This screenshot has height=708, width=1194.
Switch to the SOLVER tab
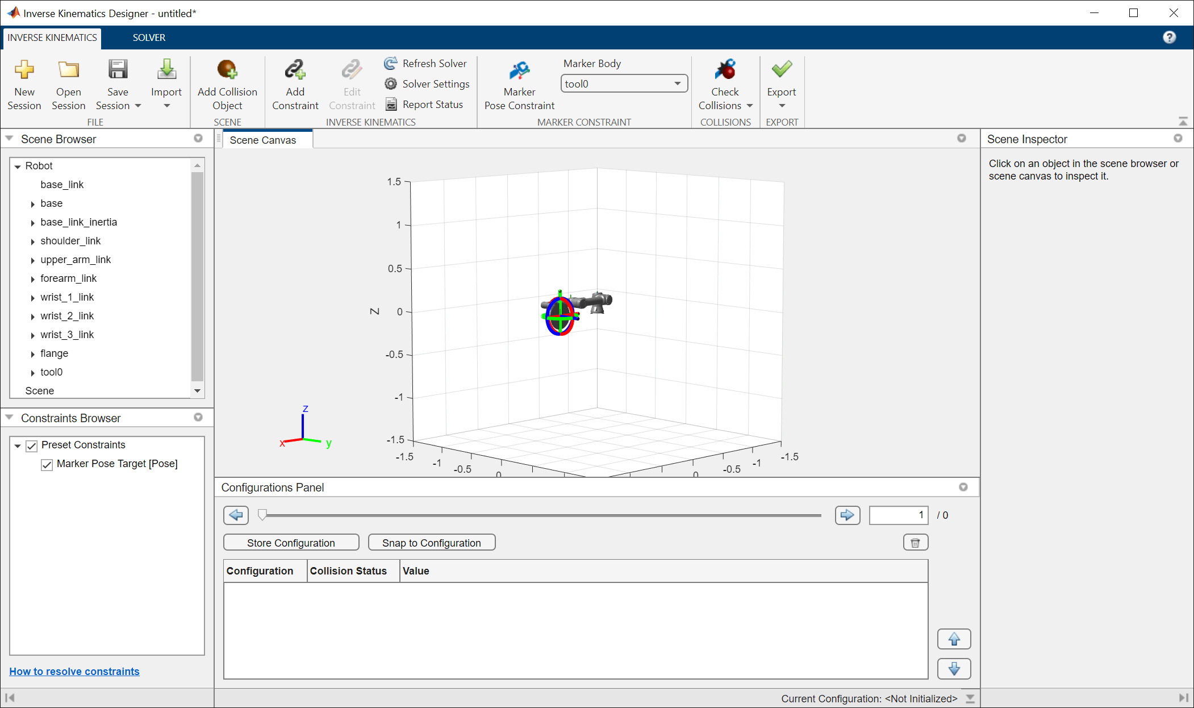(x=149, y=38)
